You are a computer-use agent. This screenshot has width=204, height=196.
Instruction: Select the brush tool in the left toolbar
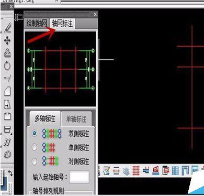8,27
